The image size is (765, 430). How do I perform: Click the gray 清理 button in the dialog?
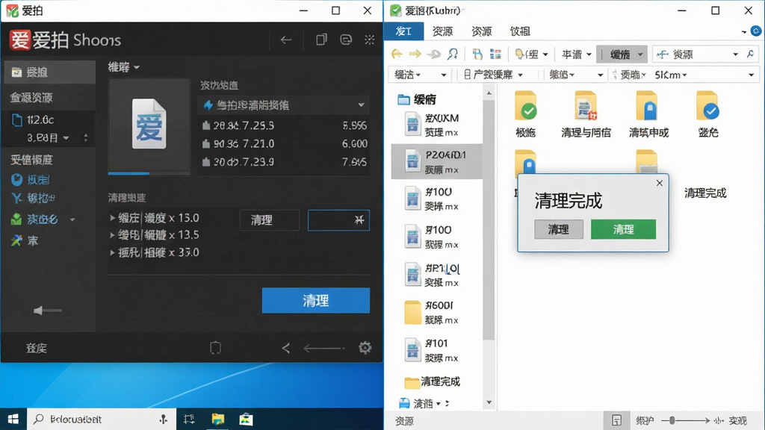click(559, 229)
